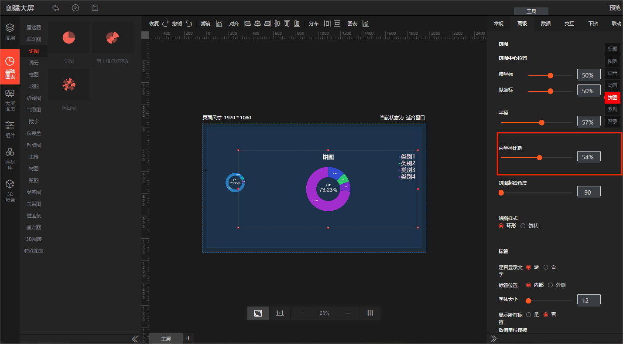The height and width of the screenshot is (344, 623).
Task: Click the 内半径比例 slider handle
Action: pyautogui.click(x=540, y=158)
